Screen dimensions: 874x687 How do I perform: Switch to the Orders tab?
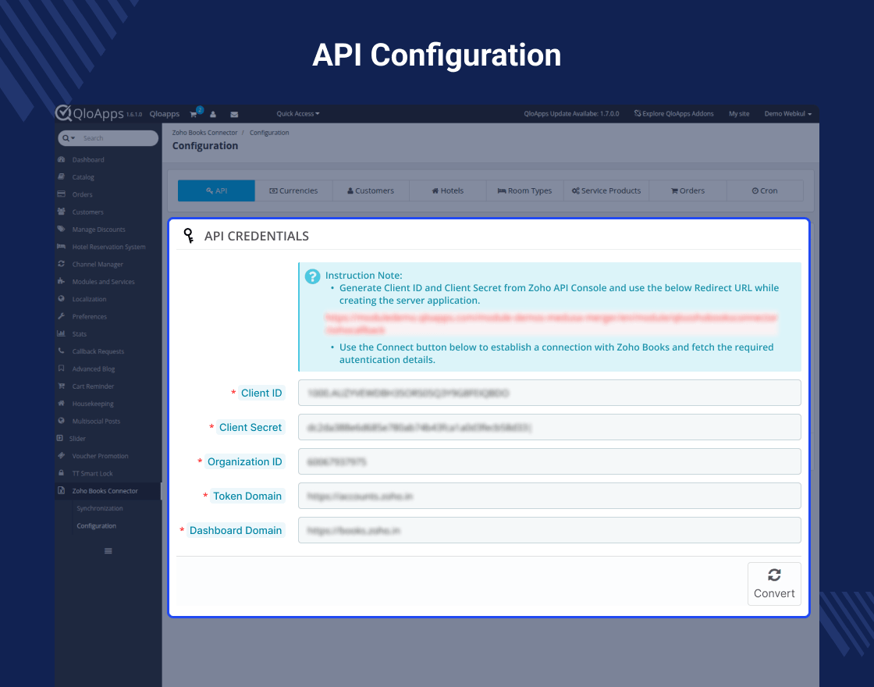coord(687,190)
